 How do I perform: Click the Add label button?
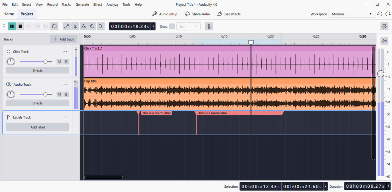click(38, 127)
